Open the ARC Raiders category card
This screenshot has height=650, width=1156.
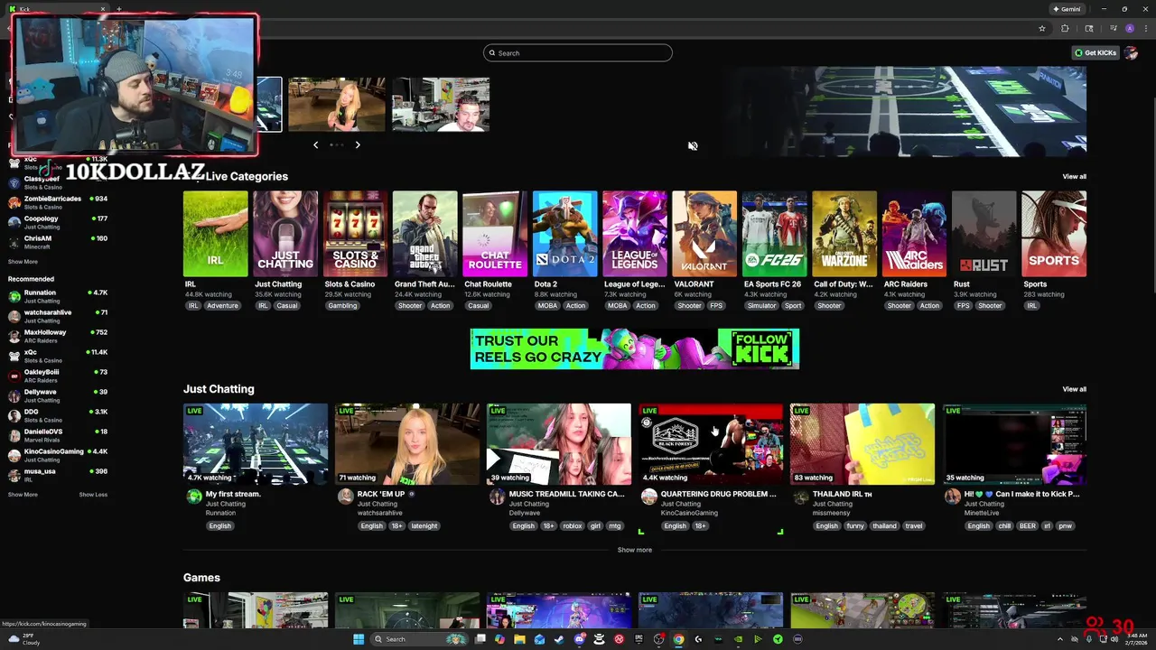point(914,234)
